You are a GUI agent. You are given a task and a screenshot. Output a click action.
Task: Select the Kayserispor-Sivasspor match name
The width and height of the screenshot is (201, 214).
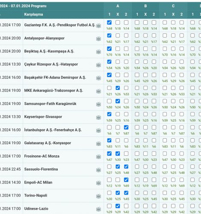[x=43, y=117]
